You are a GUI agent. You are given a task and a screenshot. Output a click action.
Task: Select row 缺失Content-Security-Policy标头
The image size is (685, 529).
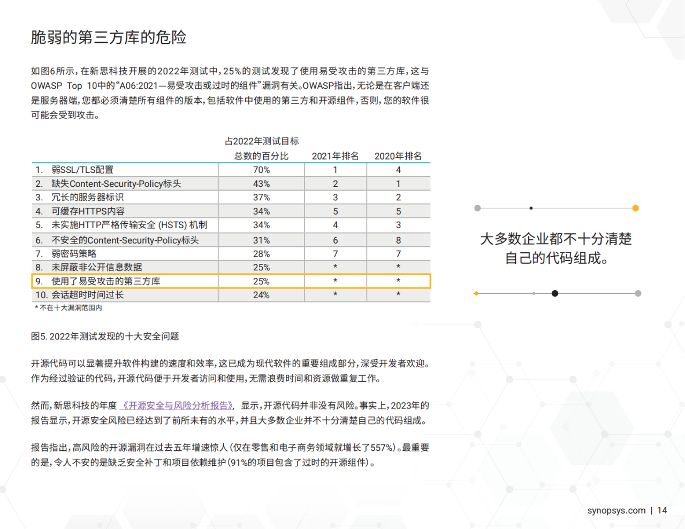coord(231,184)
